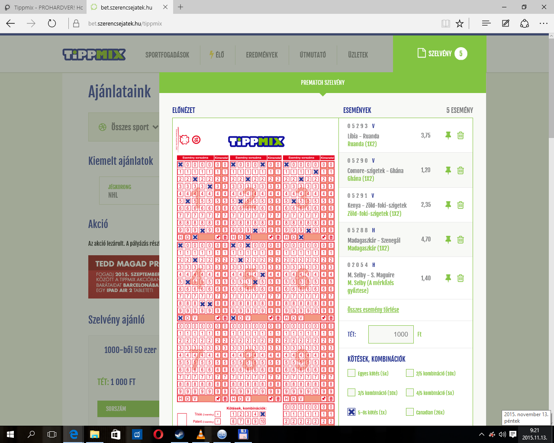Pin the M. Selby - S. Maguire event
Viewport: 554px width, 443px height.
(448, 278)
